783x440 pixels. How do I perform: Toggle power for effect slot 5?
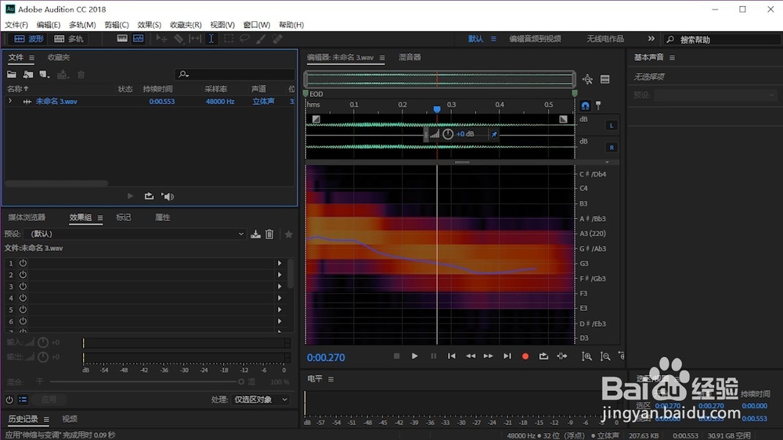click(x=23, y=309)
